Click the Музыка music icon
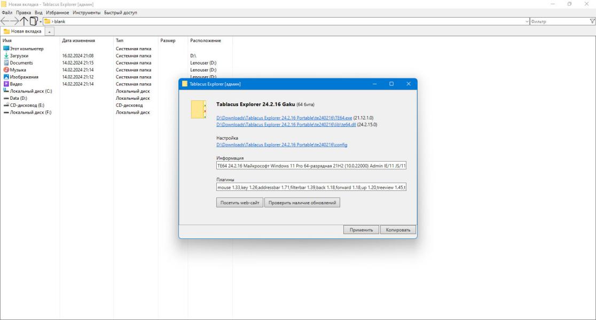Viewport: 596px width, 320px height. point(6,70)
